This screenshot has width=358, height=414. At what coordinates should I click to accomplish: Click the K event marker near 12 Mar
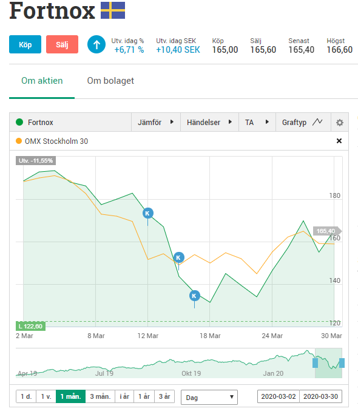(147, 213)
